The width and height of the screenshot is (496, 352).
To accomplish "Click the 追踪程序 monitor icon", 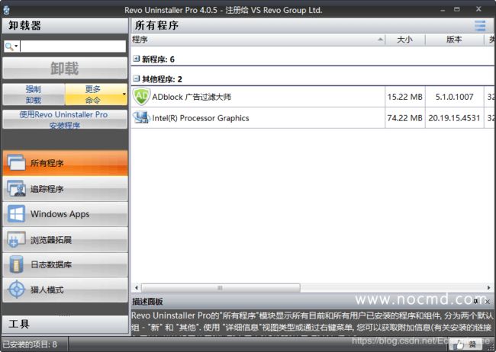I will 16,188.
